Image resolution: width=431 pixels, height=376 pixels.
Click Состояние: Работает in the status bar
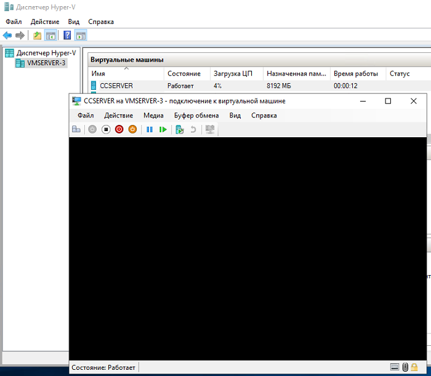click(103, 367)
